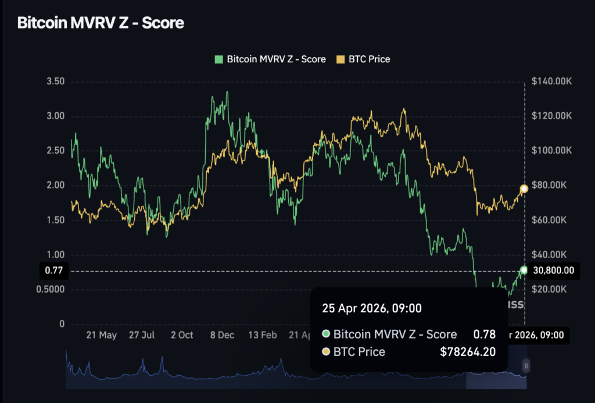Viewport: 595px width, 403px height.
Task: Toggle the BTC Price series legend label
Action: [x=369, y=59]
